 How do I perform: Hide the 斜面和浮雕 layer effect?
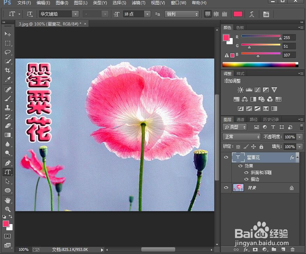247,172
